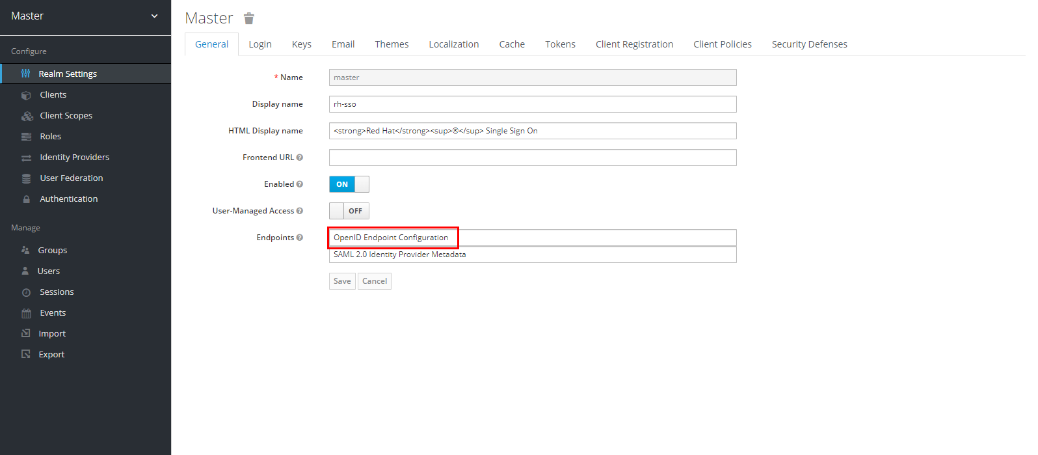1038x455 pixels.
Task: Click the Cancel button
Action: (x=375, y=281)
